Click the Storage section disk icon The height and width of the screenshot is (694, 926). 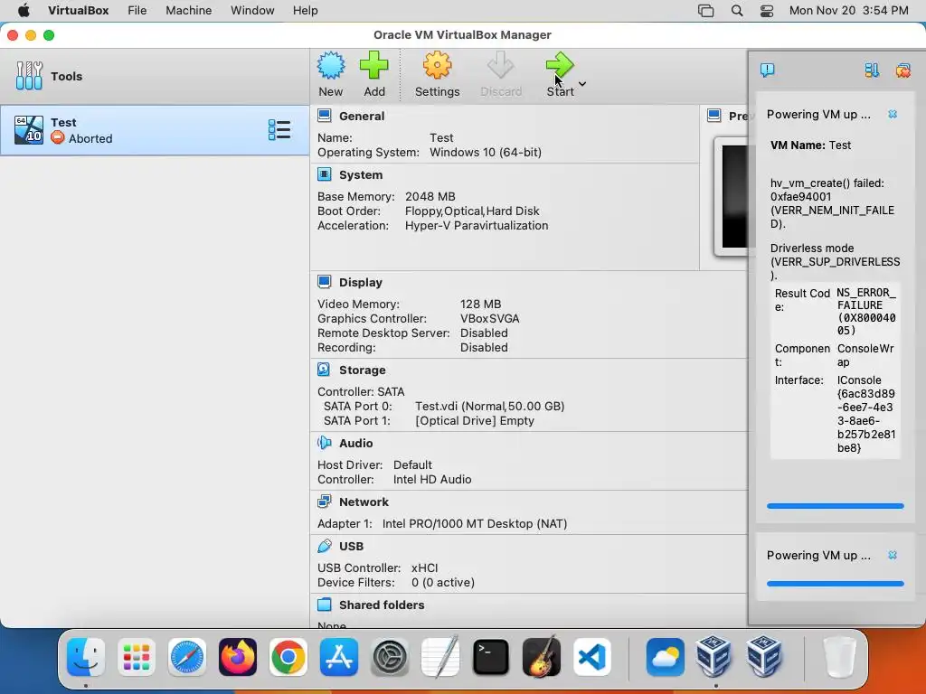click(325, 370)
